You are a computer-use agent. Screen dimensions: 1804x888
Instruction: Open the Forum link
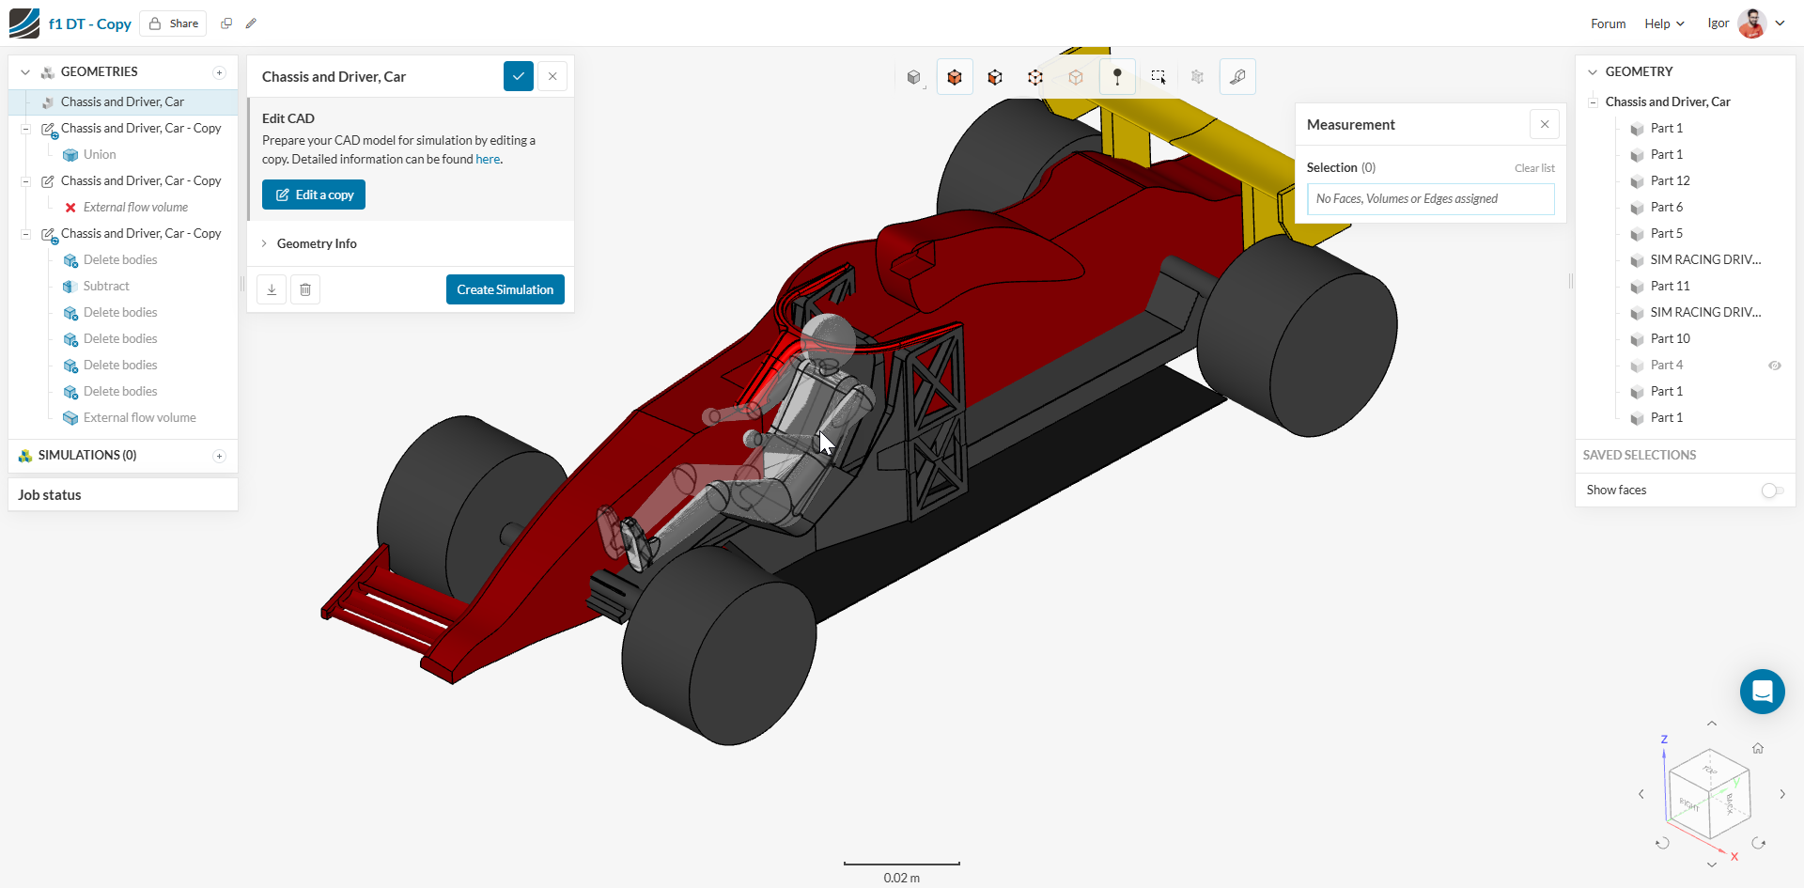click(1608, 23)
